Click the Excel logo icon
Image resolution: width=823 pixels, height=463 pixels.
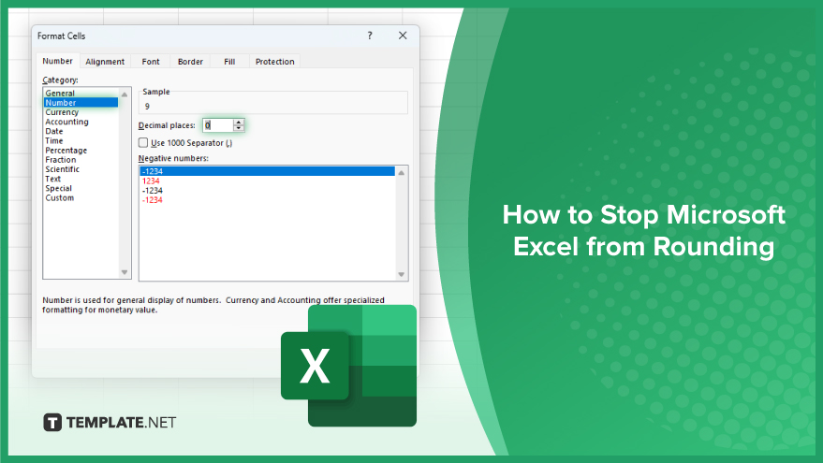(x=349, y=366)
